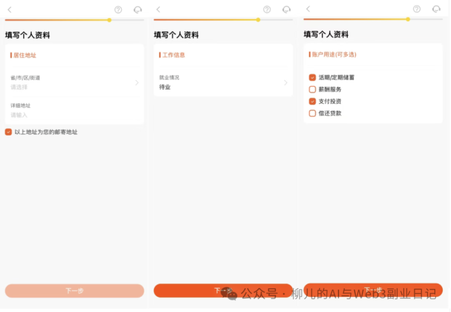Open headset support icon on 账户用途 screen
The width and height of the screenshot is (451, 312).
tap(436, 9)
